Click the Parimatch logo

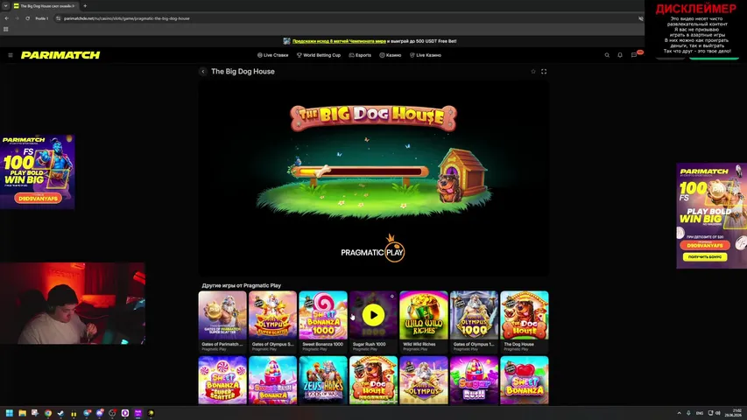[60, 55]
